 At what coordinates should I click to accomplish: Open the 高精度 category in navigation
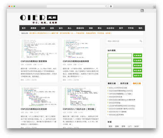[33, 28]
